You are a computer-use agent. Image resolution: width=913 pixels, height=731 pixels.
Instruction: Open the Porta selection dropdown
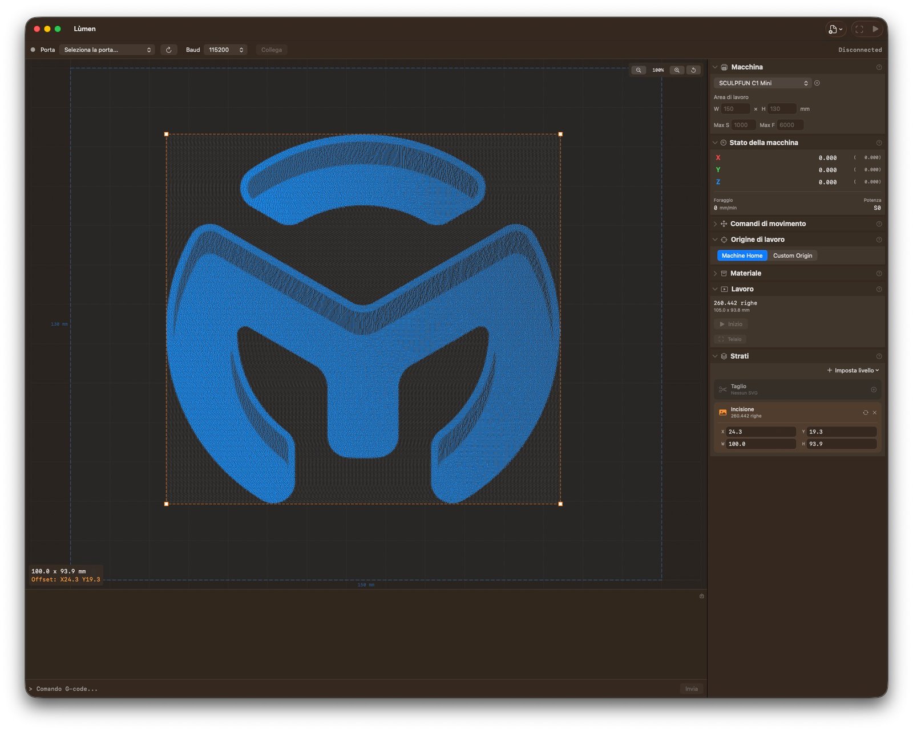(107, 50)
